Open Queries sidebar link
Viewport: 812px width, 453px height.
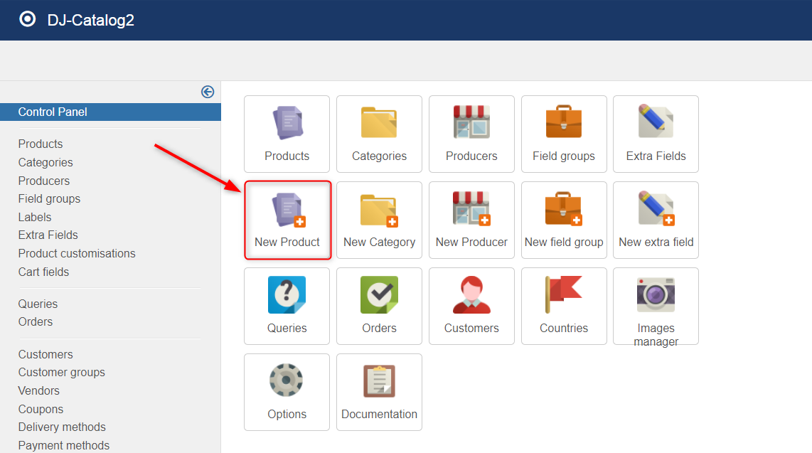tap(38, 304)
